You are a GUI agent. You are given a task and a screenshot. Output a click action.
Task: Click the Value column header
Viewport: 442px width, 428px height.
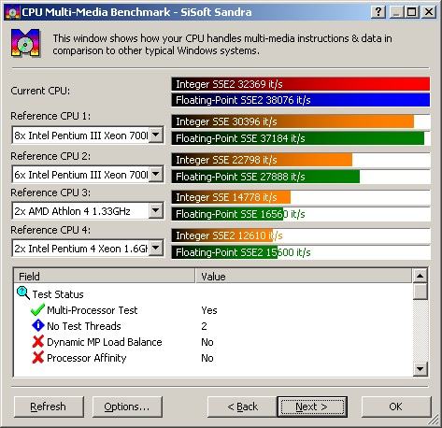(x=304, y=276)
